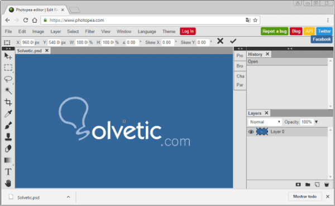Open the Cha side panel tab
Viewport: 335px width, 206px height.
tap(240, 76)
